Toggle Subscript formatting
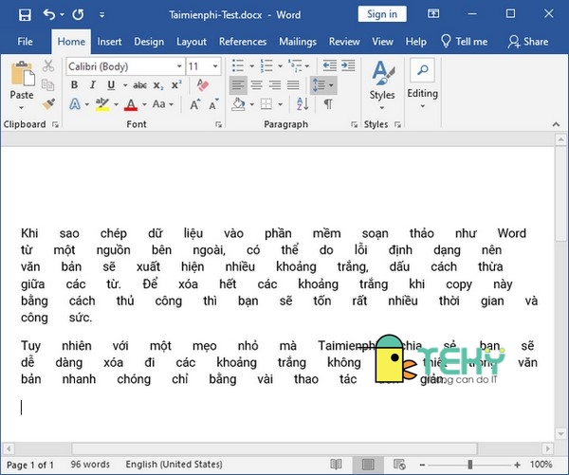The width and height of the screenshot is (569, 475). (x=158, y=85)
